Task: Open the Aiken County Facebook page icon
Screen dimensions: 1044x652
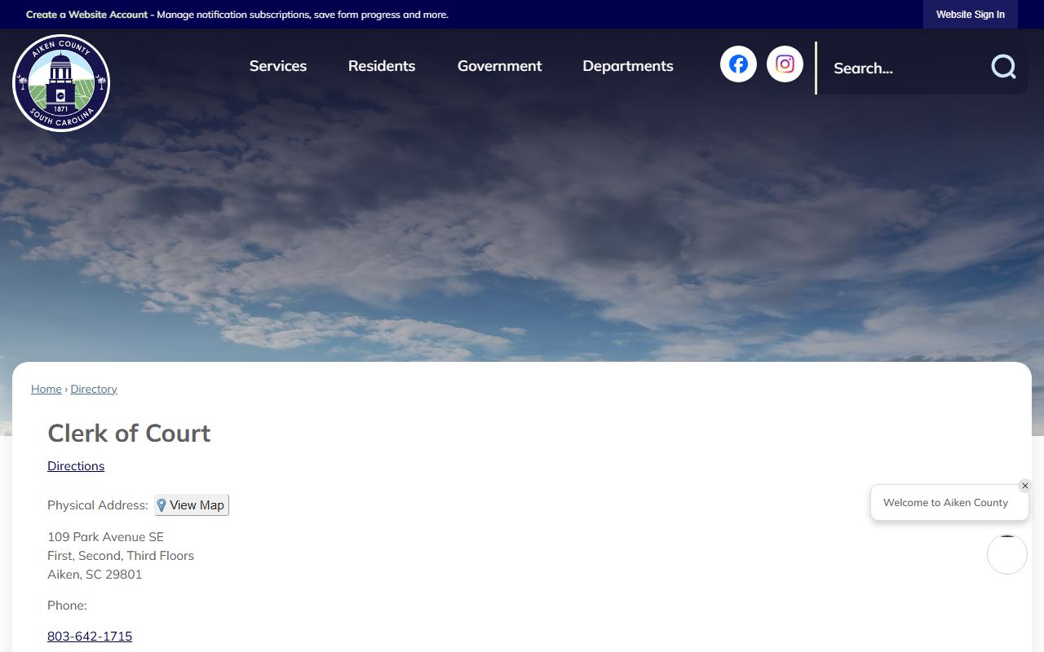Action: click(738, 64)
